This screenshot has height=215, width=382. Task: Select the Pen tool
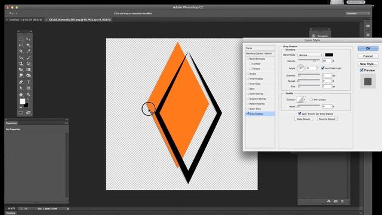coord(21,82)
